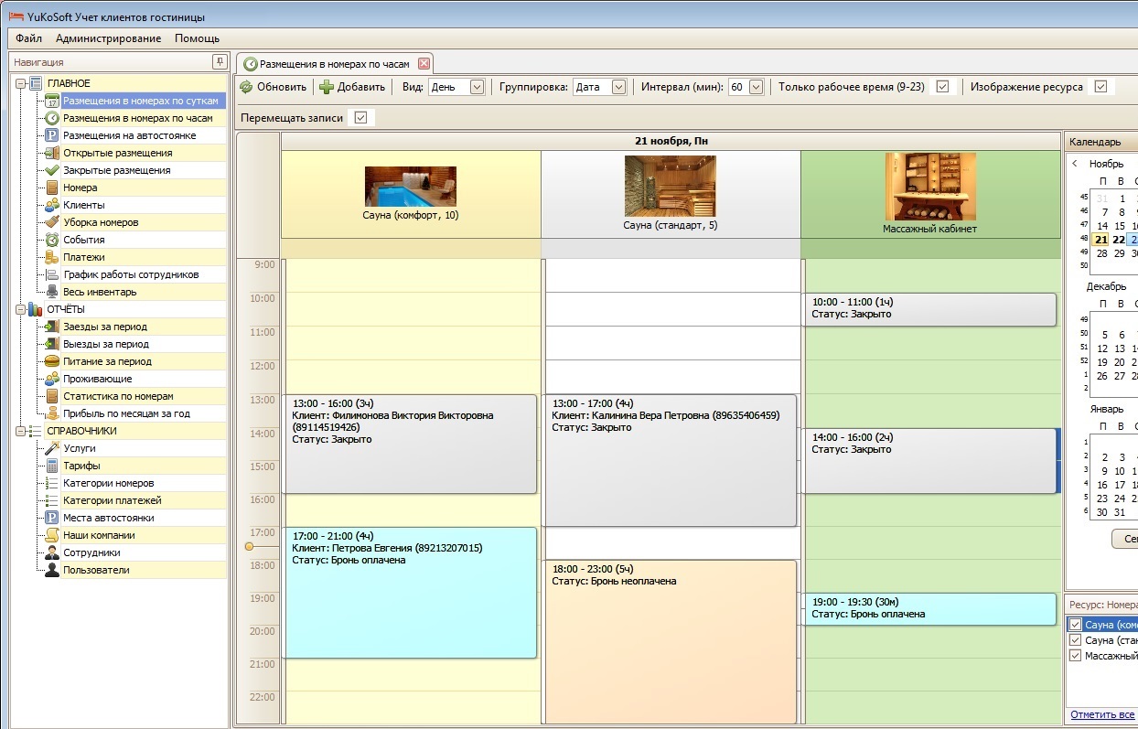Open the Вид dropdown
The image size is (1138, 729).
pyautogui.click(x=477, y=87)
